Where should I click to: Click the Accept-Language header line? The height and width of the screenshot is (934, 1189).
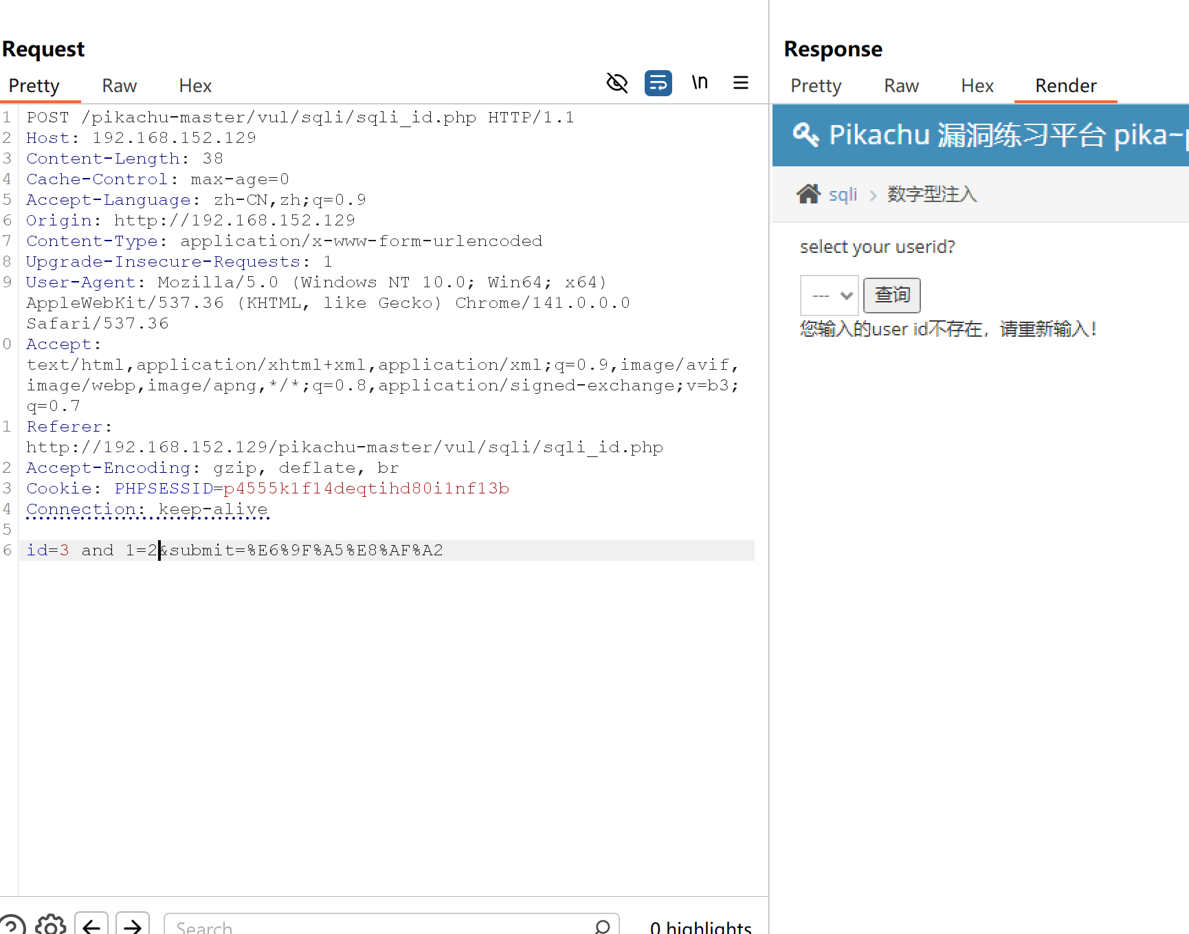(197, 200)
